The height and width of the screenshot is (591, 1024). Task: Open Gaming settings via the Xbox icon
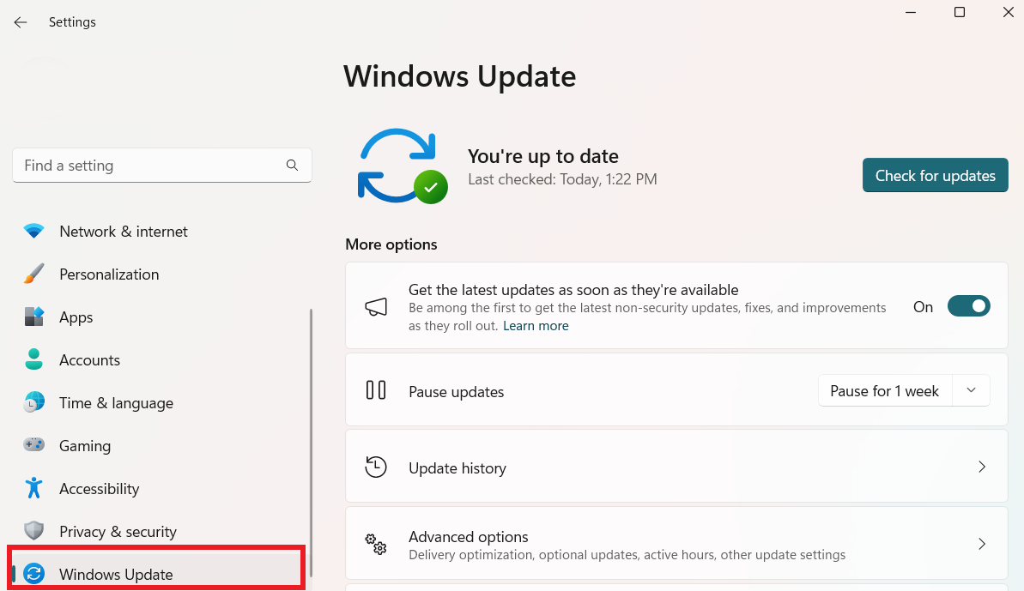[x=33, y=445]
